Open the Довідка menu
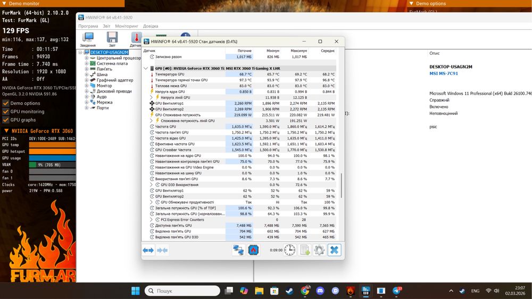532x299 pixels. (x=151, y=26)
